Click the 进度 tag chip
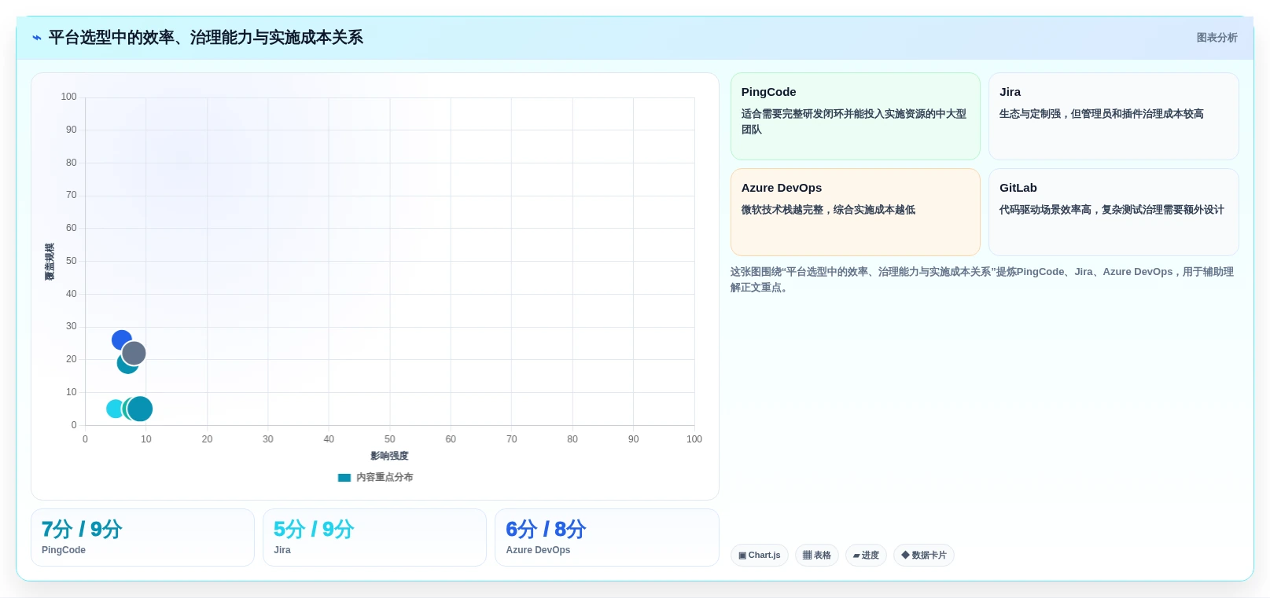1270x598 pixels. point(866,555)
